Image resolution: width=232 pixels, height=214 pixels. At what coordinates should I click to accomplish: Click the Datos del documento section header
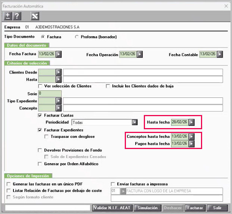pyautogui.click(x=27, y=45)
